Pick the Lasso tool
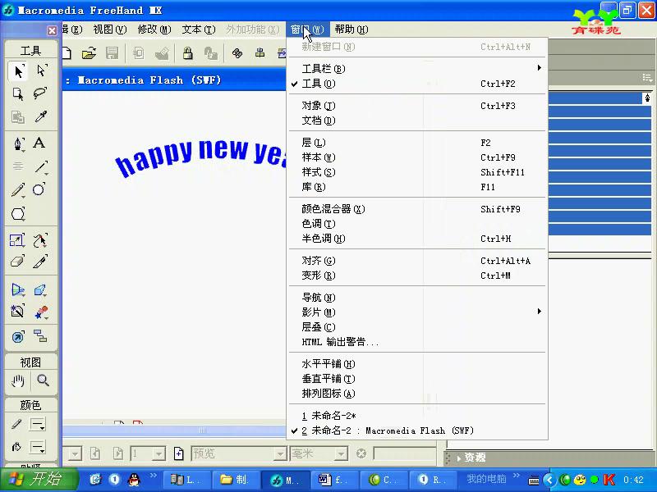 click(40, 93)
